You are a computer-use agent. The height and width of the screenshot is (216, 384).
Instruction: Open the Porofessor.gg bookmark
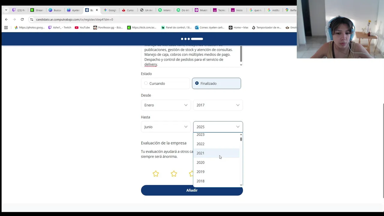(108, 27)
